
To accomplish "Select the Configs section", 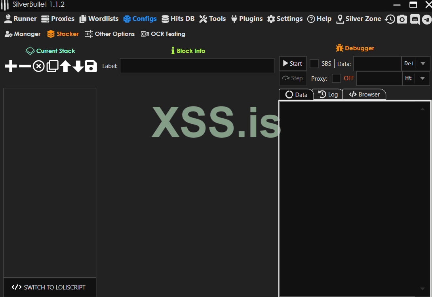I will [x=140, y=19].
